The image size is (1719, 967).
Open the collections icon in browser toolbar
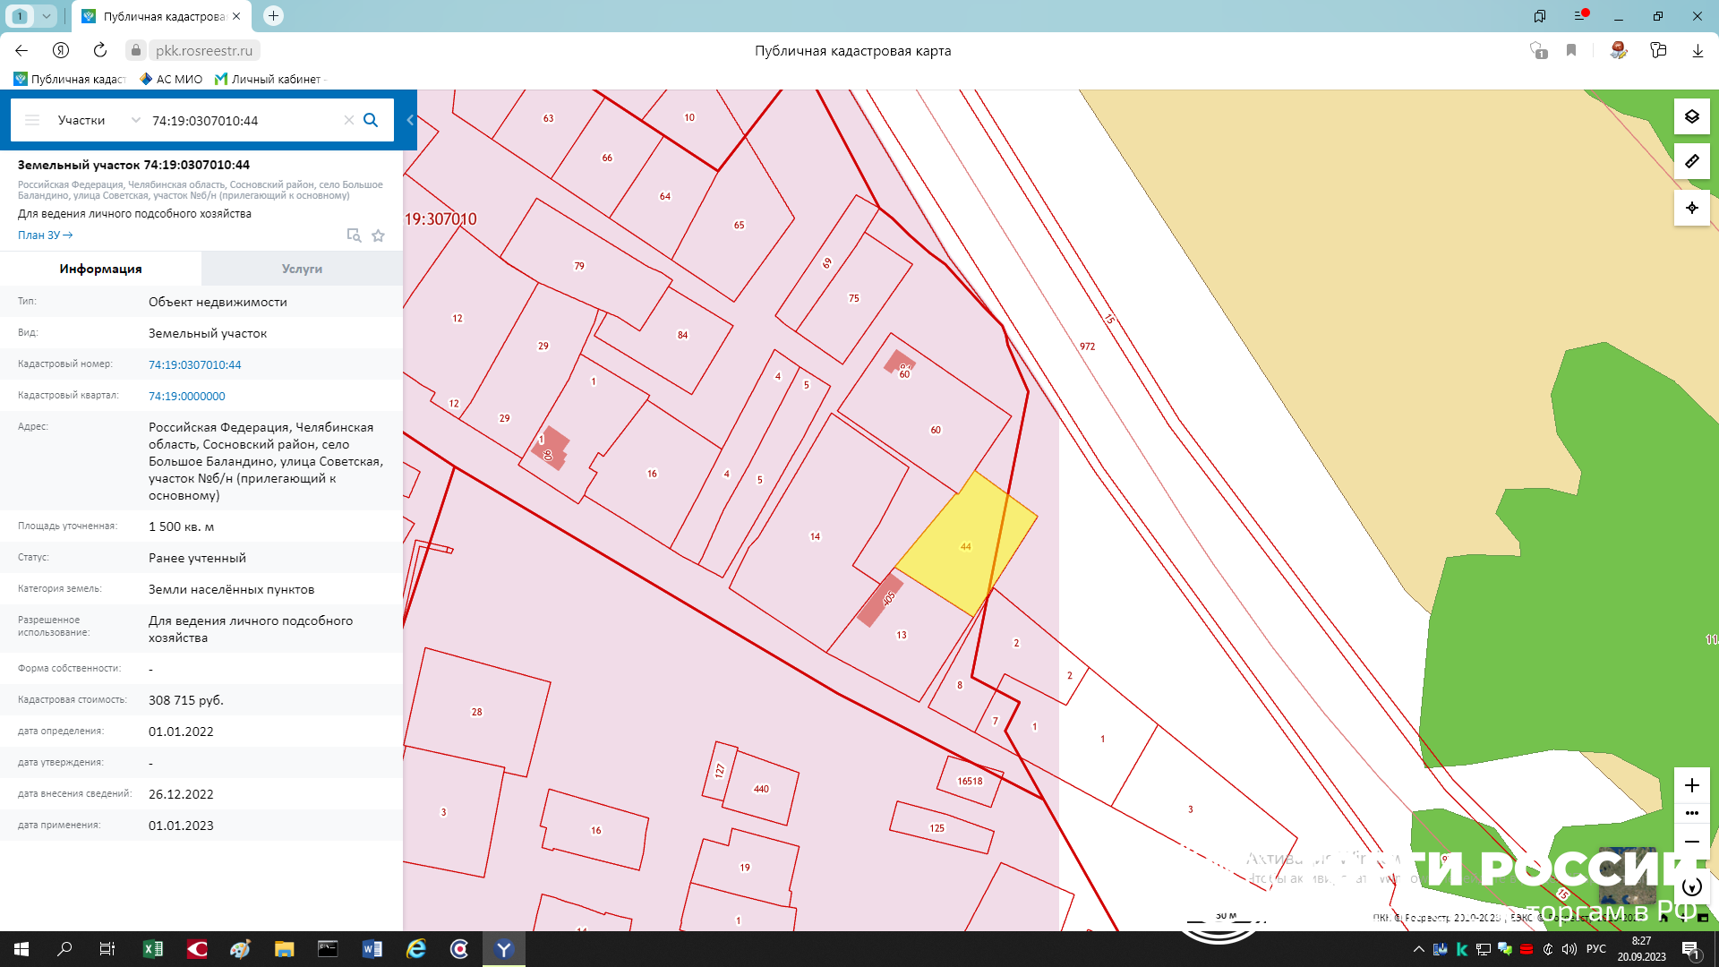1658,50
